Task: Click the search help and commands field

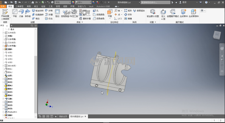Action: tap(155, 2)
